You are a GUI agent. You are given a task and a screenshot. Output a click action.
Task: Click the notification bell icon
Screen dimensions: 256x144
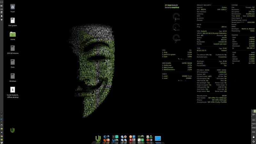[2, 16]
